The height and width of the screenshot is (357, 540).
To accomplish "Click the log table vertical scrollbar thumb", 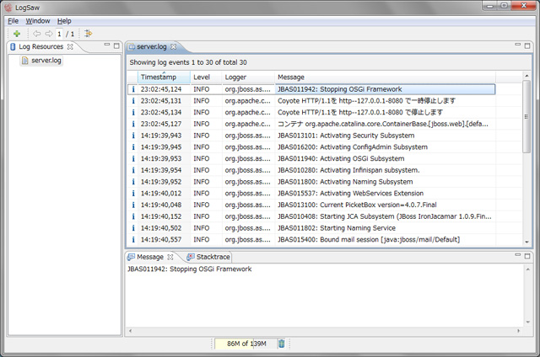I will click(x=526, y=116).
